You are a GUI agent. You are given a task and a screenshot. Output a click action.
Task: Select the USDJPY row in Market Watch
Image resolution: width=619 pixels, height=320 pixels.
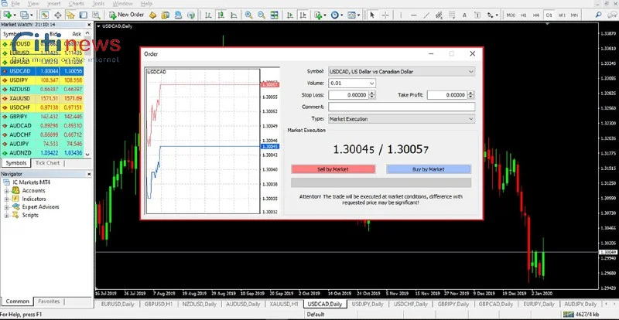[42, 80]
